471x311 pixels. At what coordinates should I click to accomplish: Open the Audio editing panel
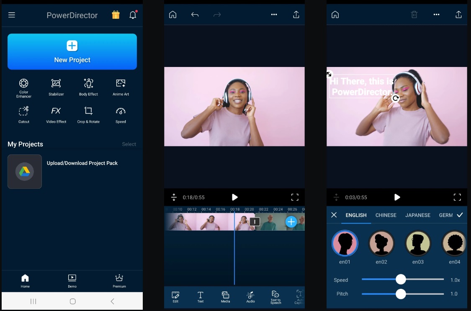pos(250,296)
